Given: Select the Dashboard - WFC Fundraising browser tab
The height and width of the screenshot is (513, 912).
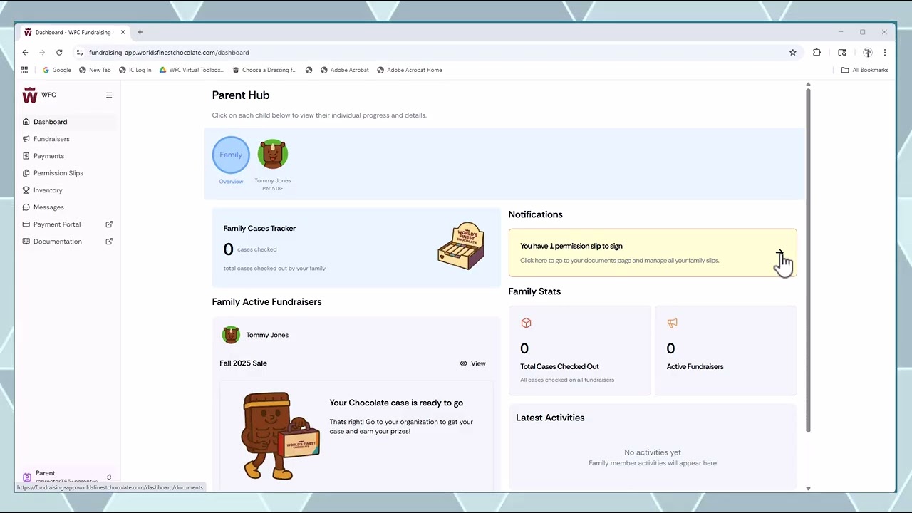Looking at the screenshot, I should (74, 32).
